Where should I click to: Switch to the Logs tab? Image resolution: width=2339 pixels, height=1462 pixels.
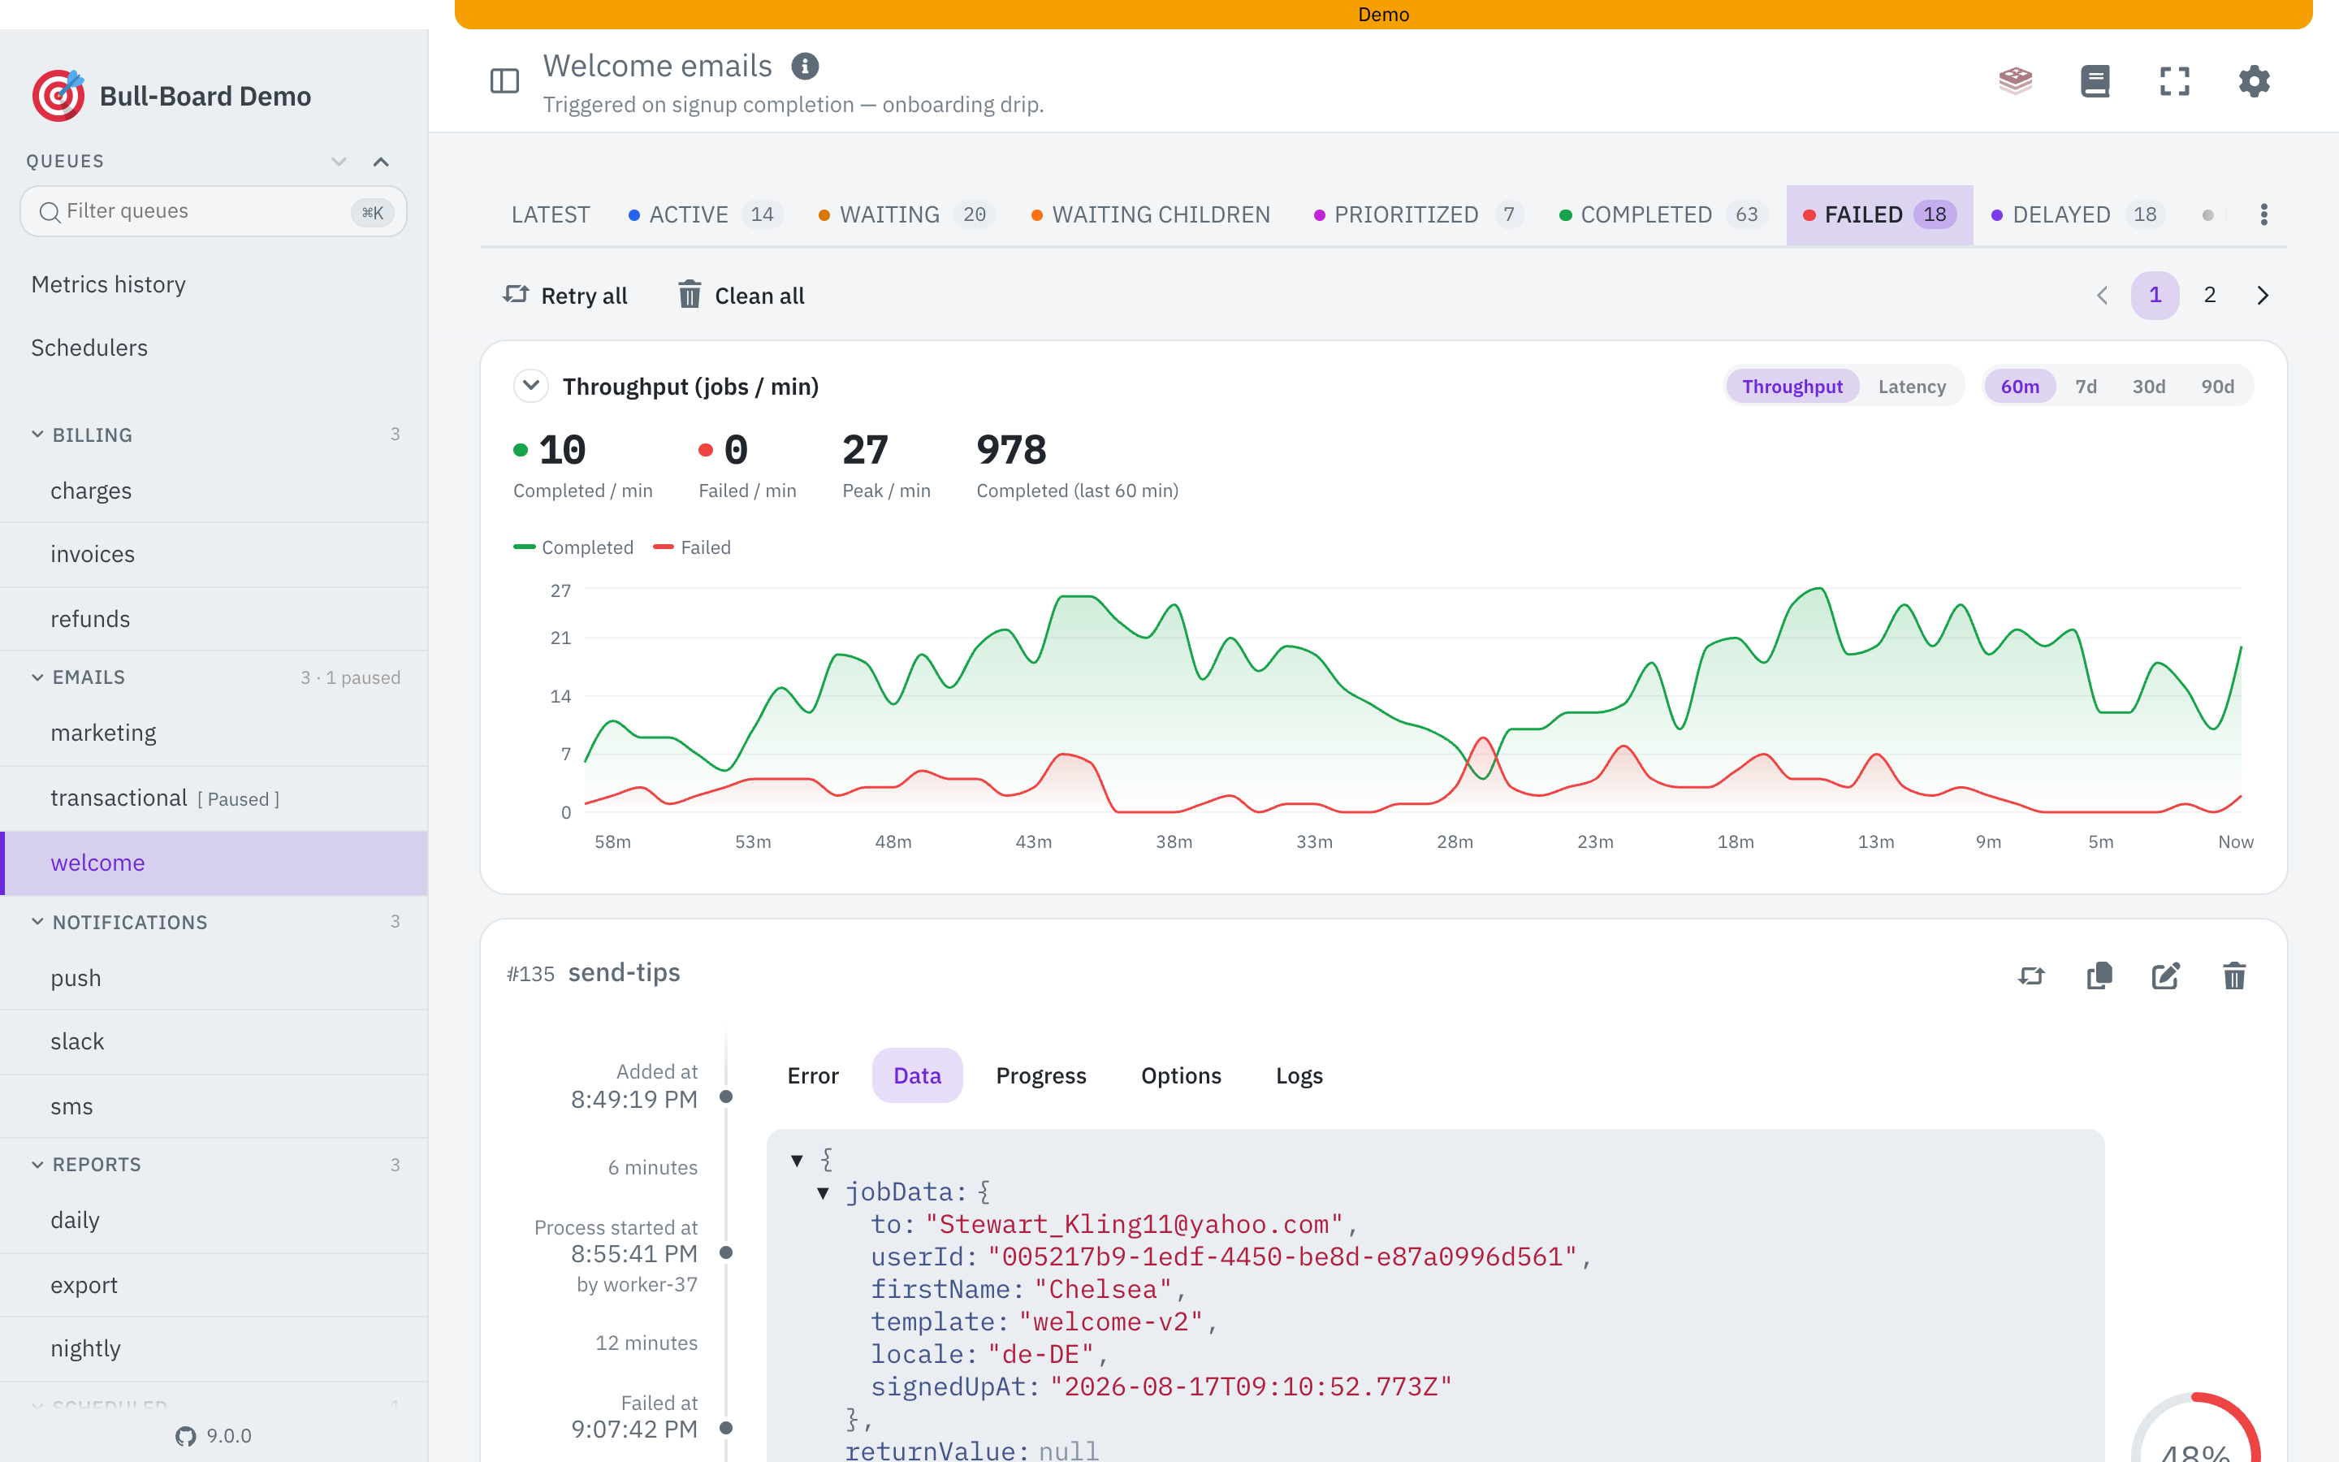point(1299,1075)
